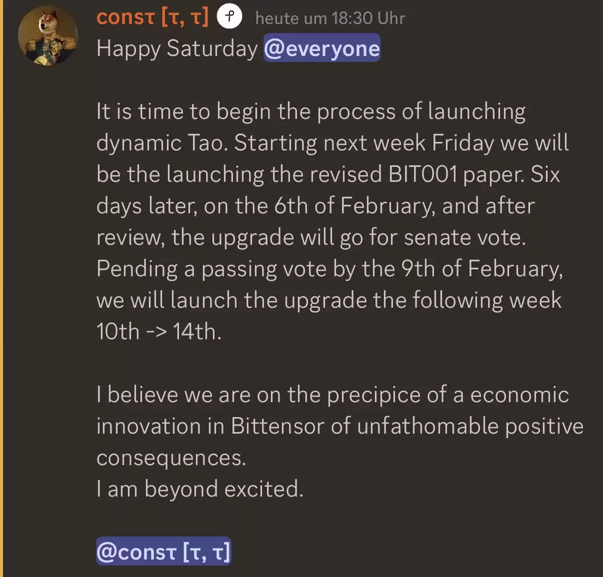Click the sentence I am beyond excited.

pos(200,489)
